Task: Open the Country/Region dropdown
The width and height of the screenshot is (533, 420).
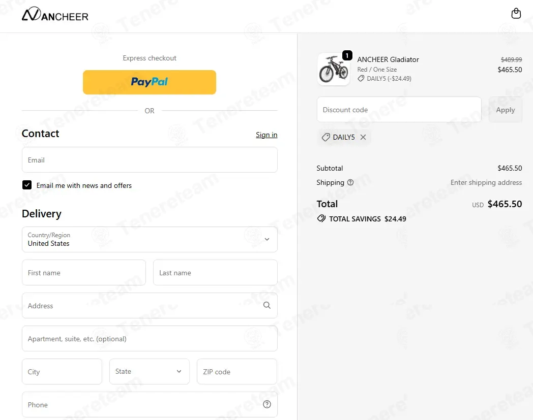Action: pyautogui.click(x=150, y=239)
